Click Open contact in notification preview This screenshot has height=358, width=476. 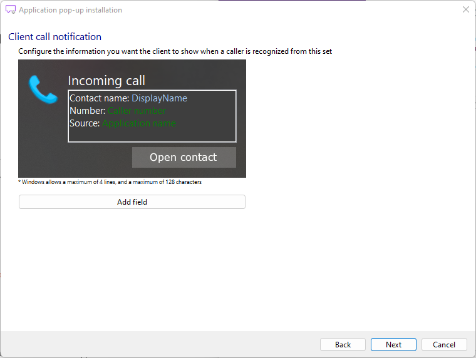184,158
